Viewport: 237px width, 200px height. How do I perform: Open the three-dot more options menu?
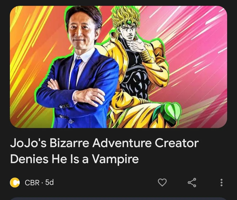221,182
